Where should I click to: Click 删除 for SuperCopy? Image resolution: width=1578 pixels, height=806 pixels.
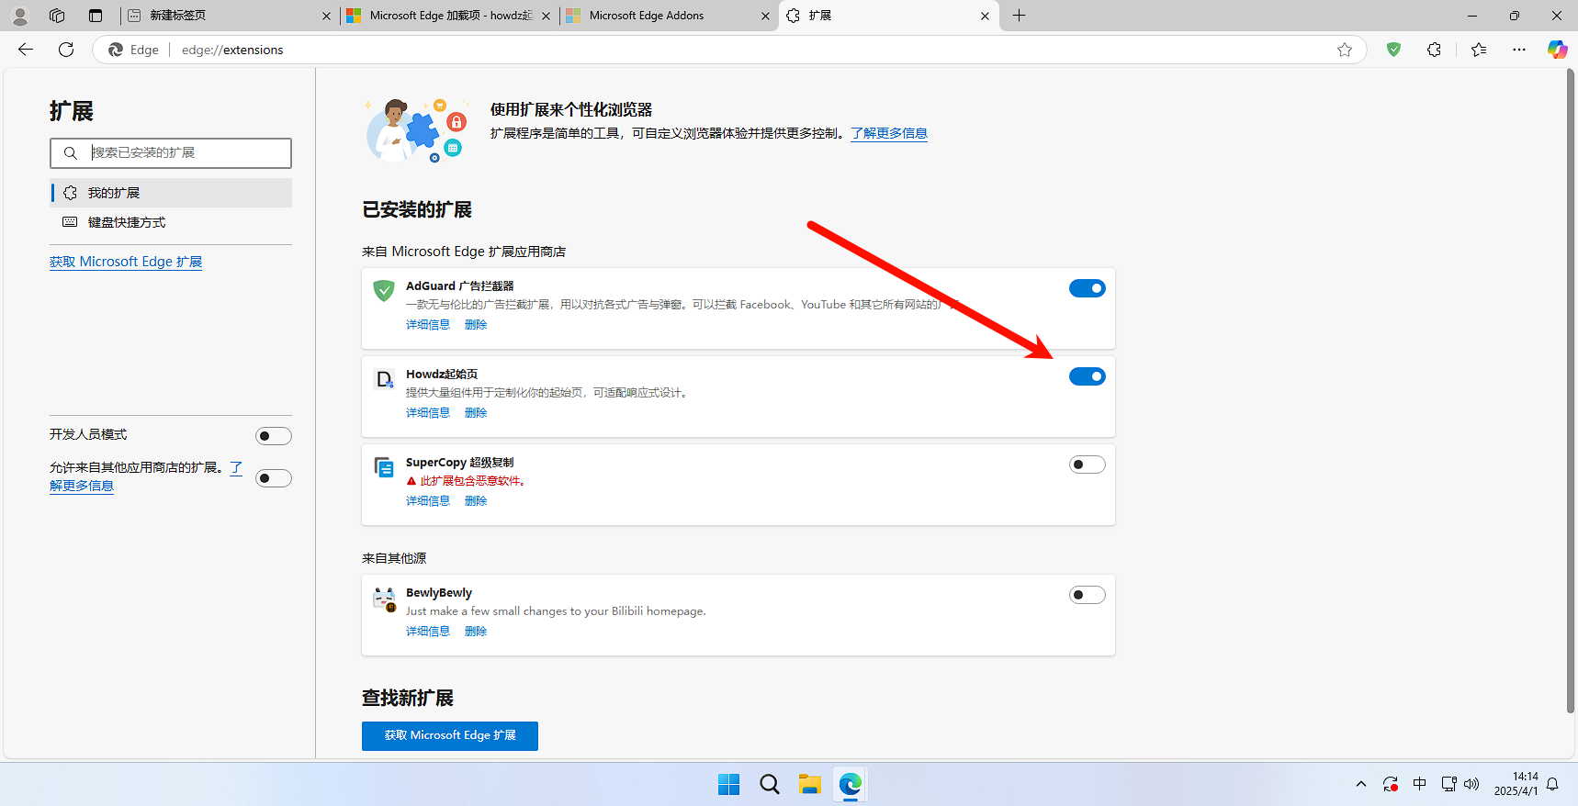click(x=476, y=501)
